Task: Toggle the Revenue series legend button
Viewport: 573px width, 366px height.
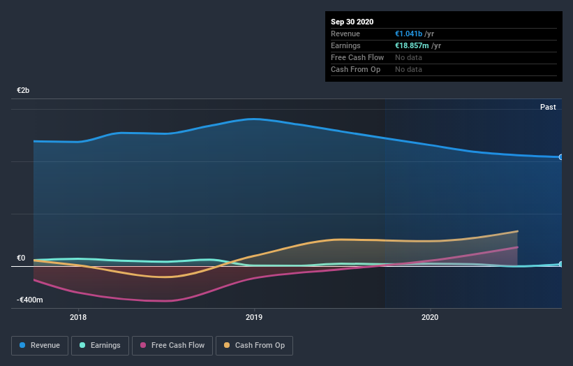Action: point(40,346)
